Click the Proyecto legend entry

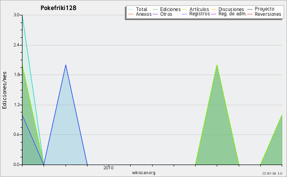click(x=261, y=9)
